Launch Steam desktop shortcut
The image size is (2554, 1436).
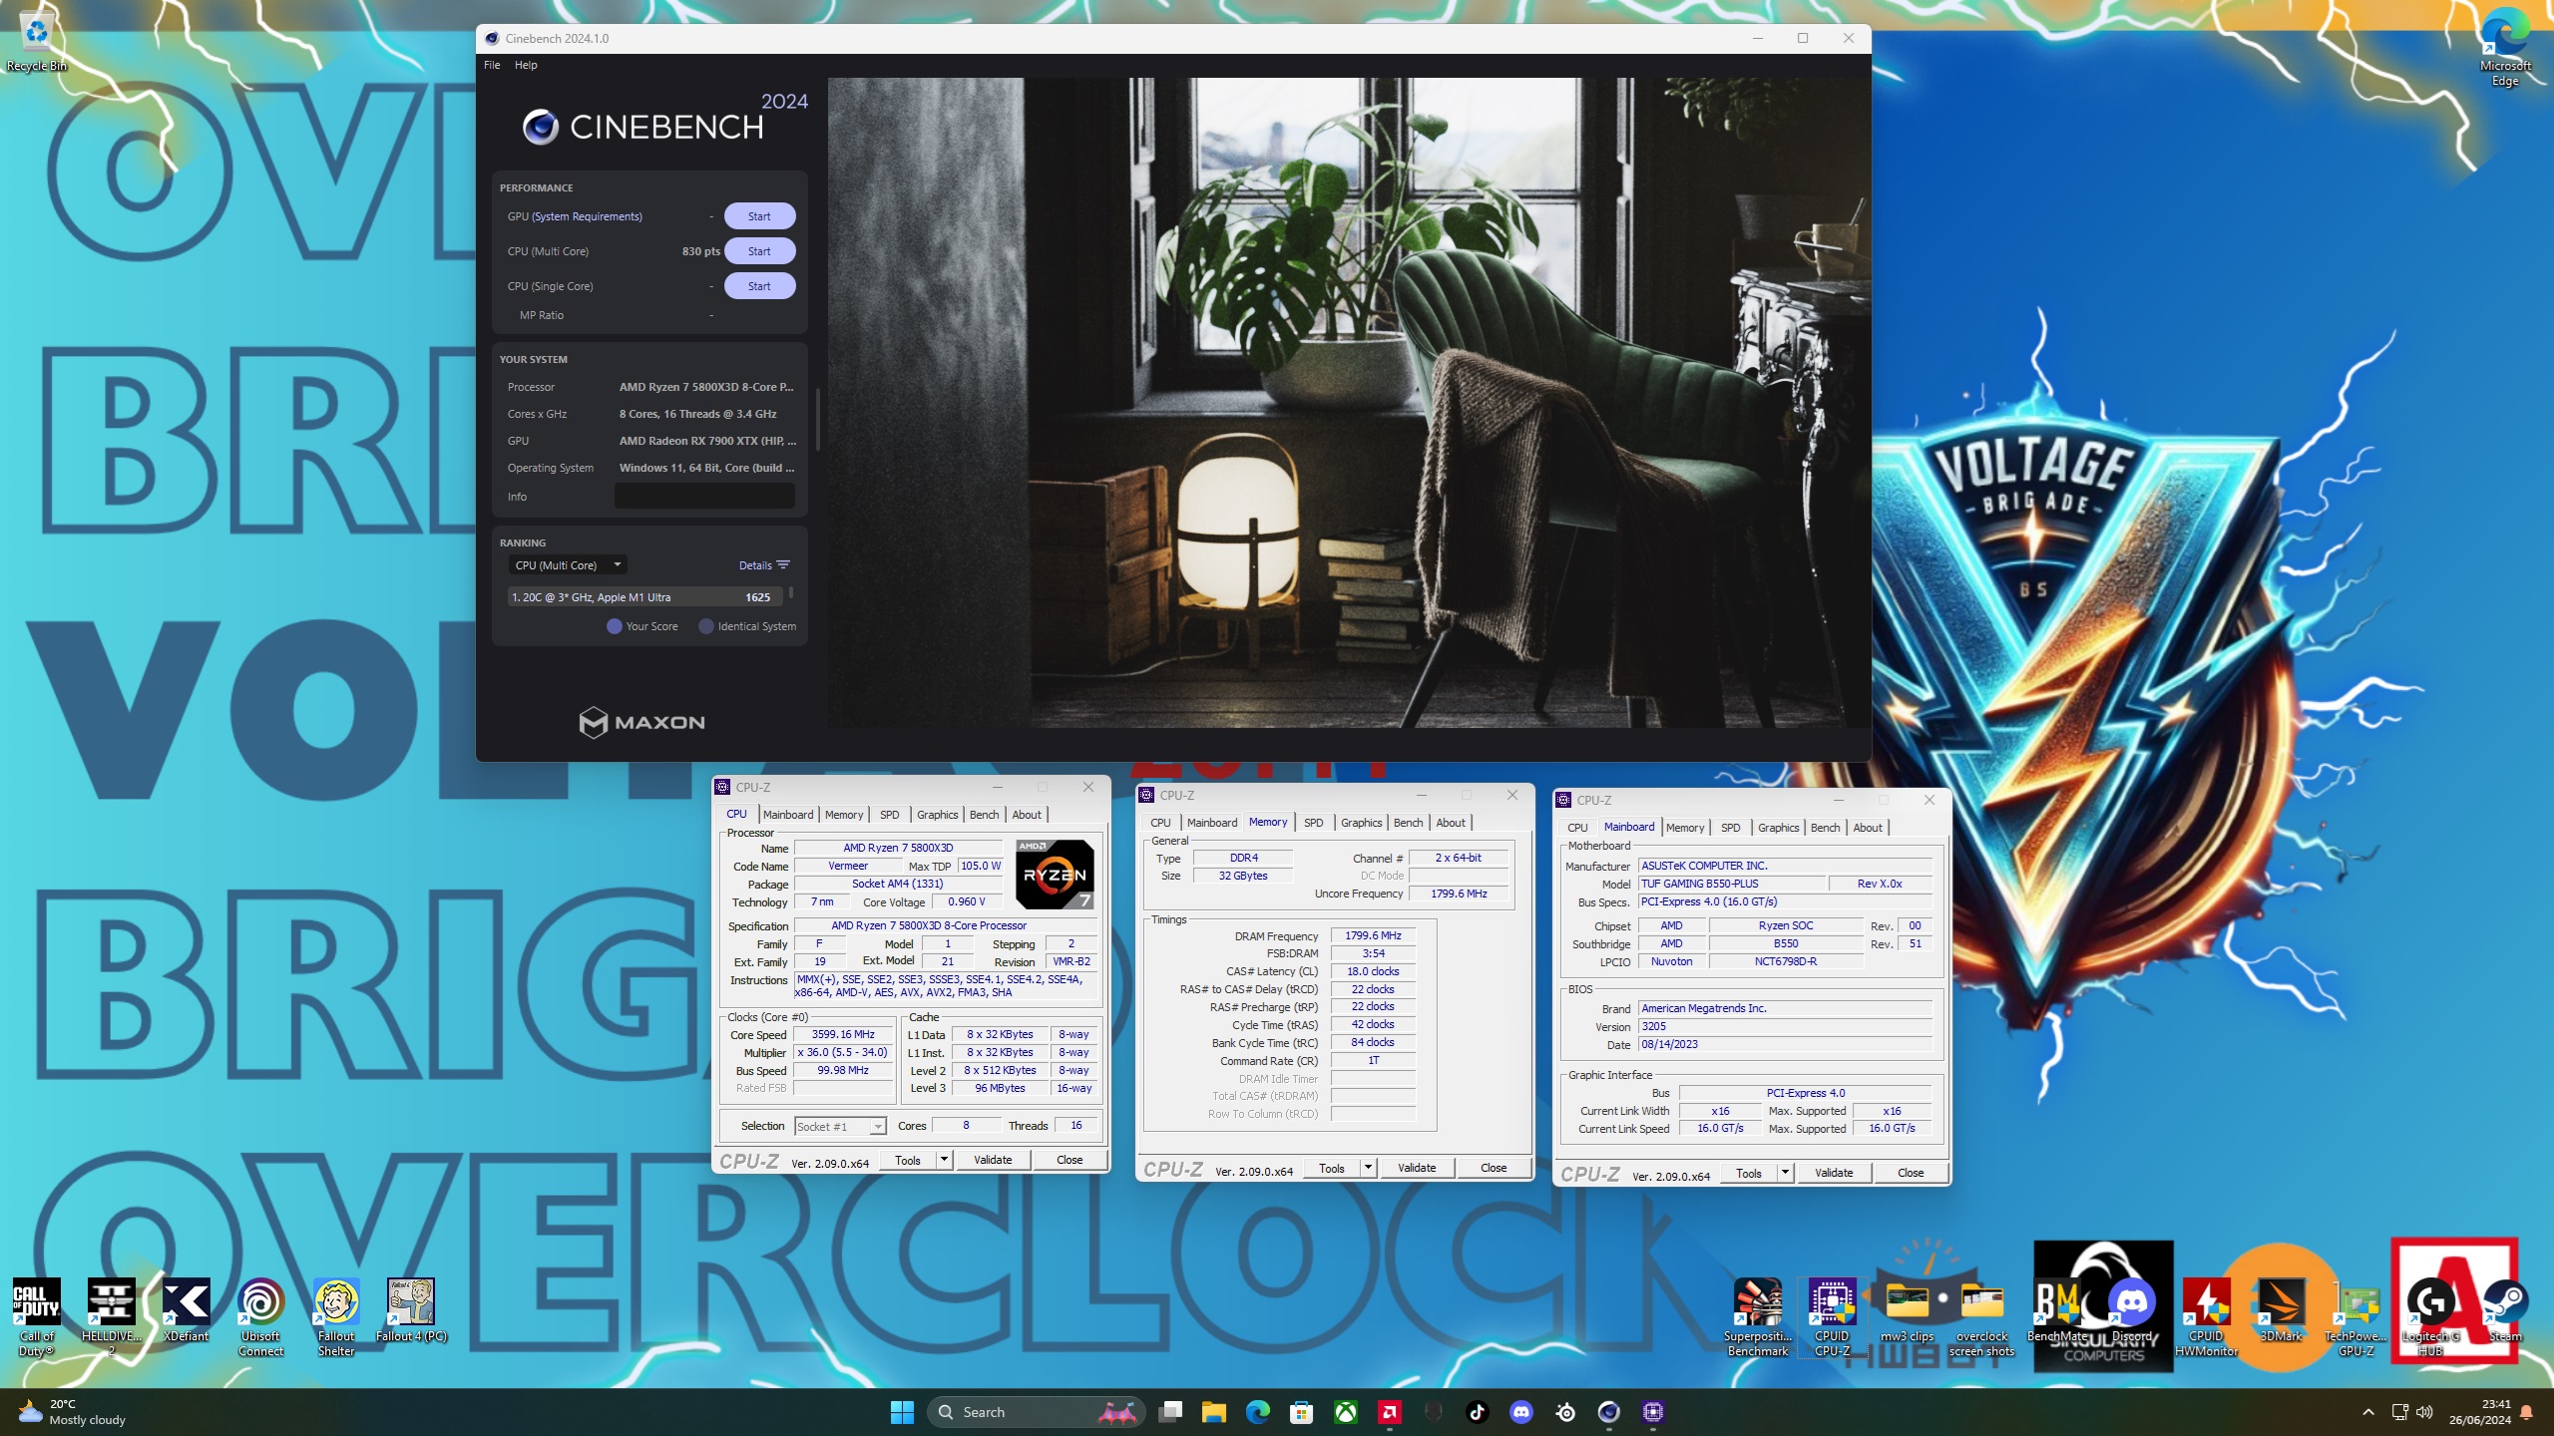(x=2505, y=1310)
